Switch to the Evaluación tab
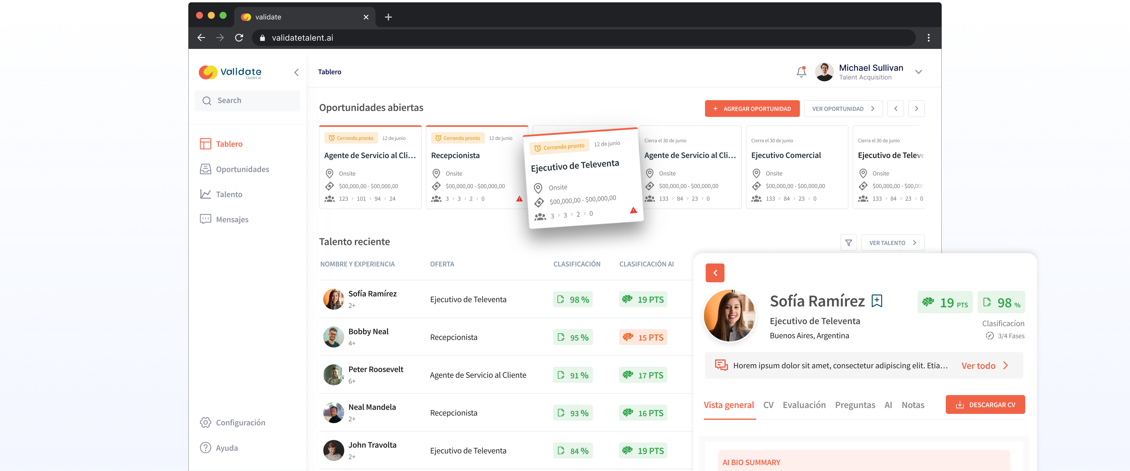 pyautogui.click(x=804, y=405)
